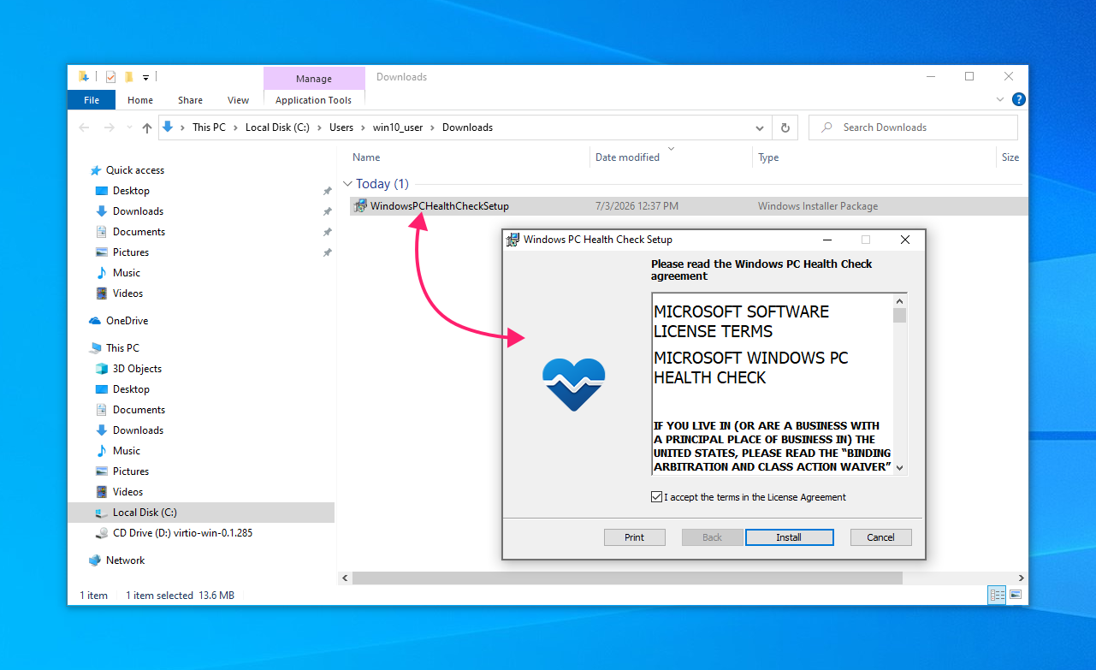Select This PC in the navigation pane
Image resolution: width=1096 pixels, height=670 pixels.
pyautogui.click(x=122, y=348)
